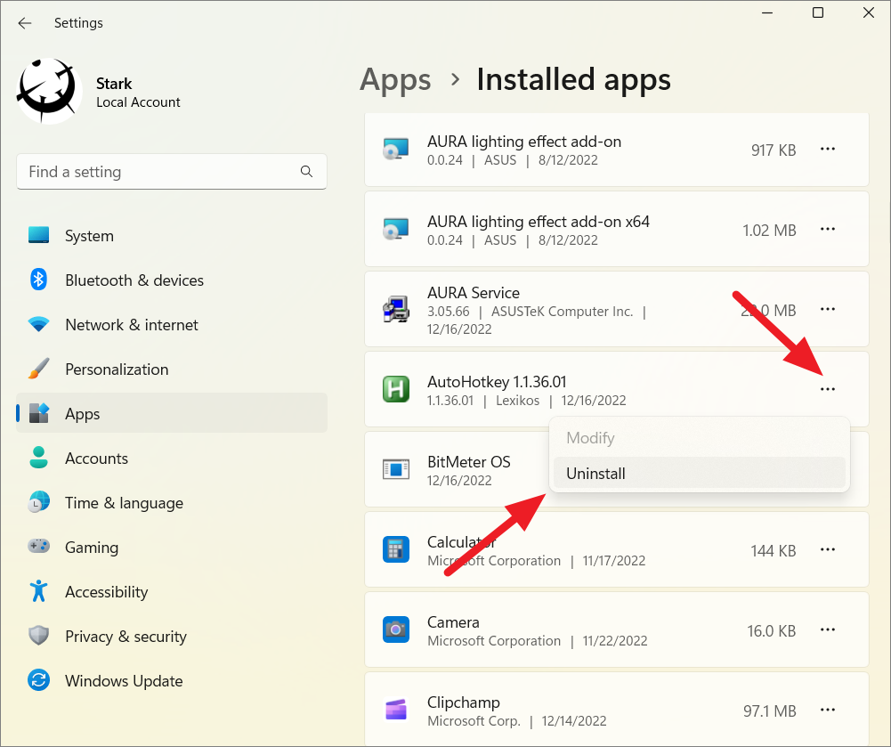891x747 pixels.
Task: Click the Privacy & security shield icon
Action: click(x=39, y=636)
